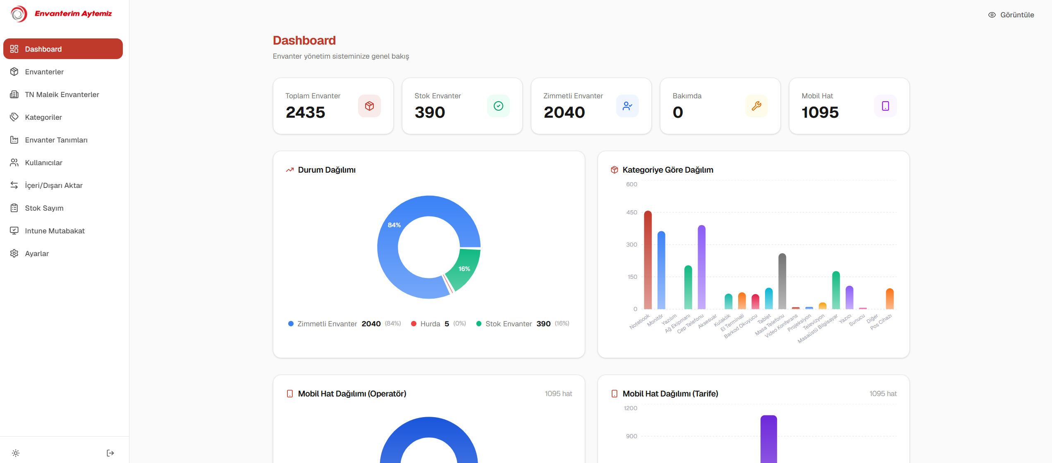Click the Zimmetli Envanter value 2040

point(564,112)
